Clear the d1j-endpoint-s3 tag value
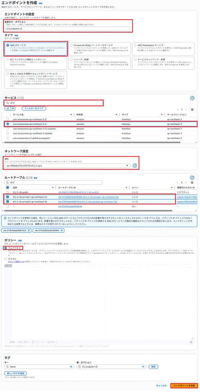 pos(143,367)
